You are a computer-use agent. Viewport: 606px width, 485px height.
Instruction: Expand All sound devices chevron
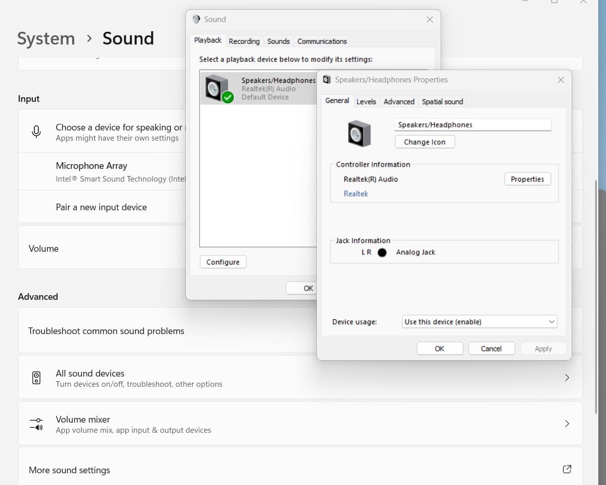point(567,378)
